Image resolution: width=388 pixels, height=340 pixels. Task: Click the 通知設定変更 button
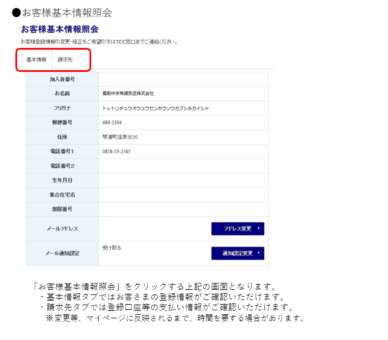[x=237, y=253]
